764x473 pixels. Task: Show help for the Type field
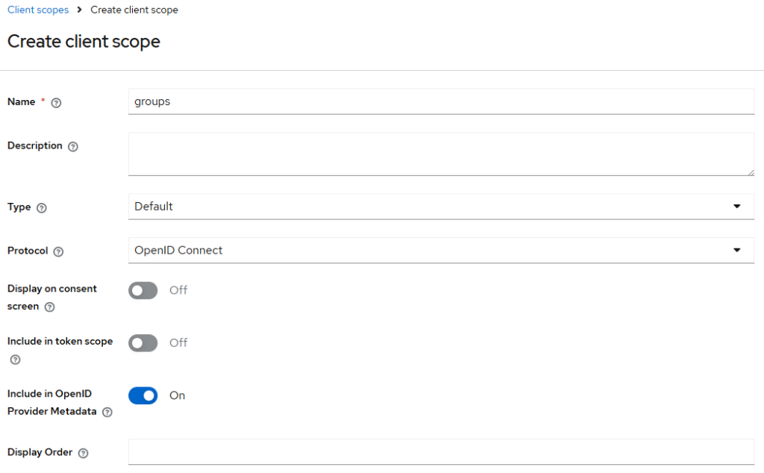pos(42,208)
